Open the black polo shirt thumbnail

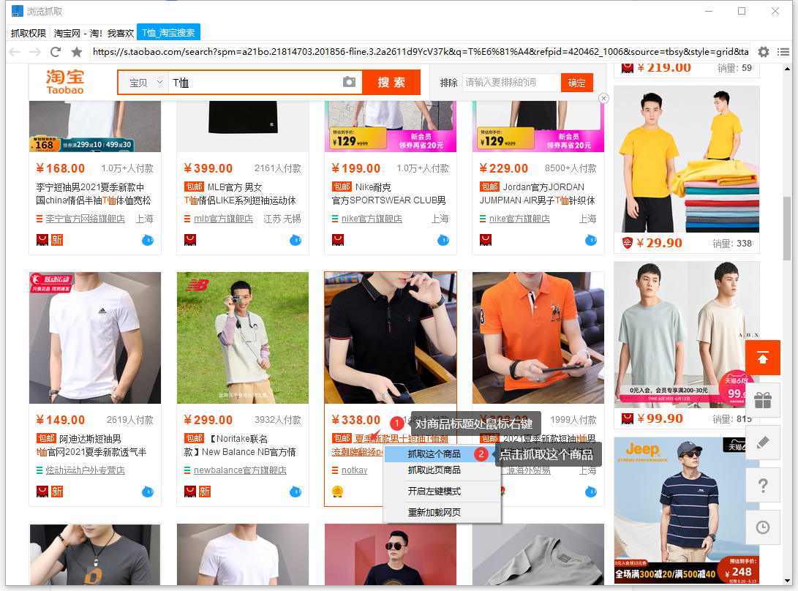click(391, 338)
